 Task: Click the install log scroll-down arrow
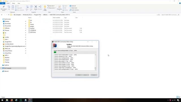[95, 70]
